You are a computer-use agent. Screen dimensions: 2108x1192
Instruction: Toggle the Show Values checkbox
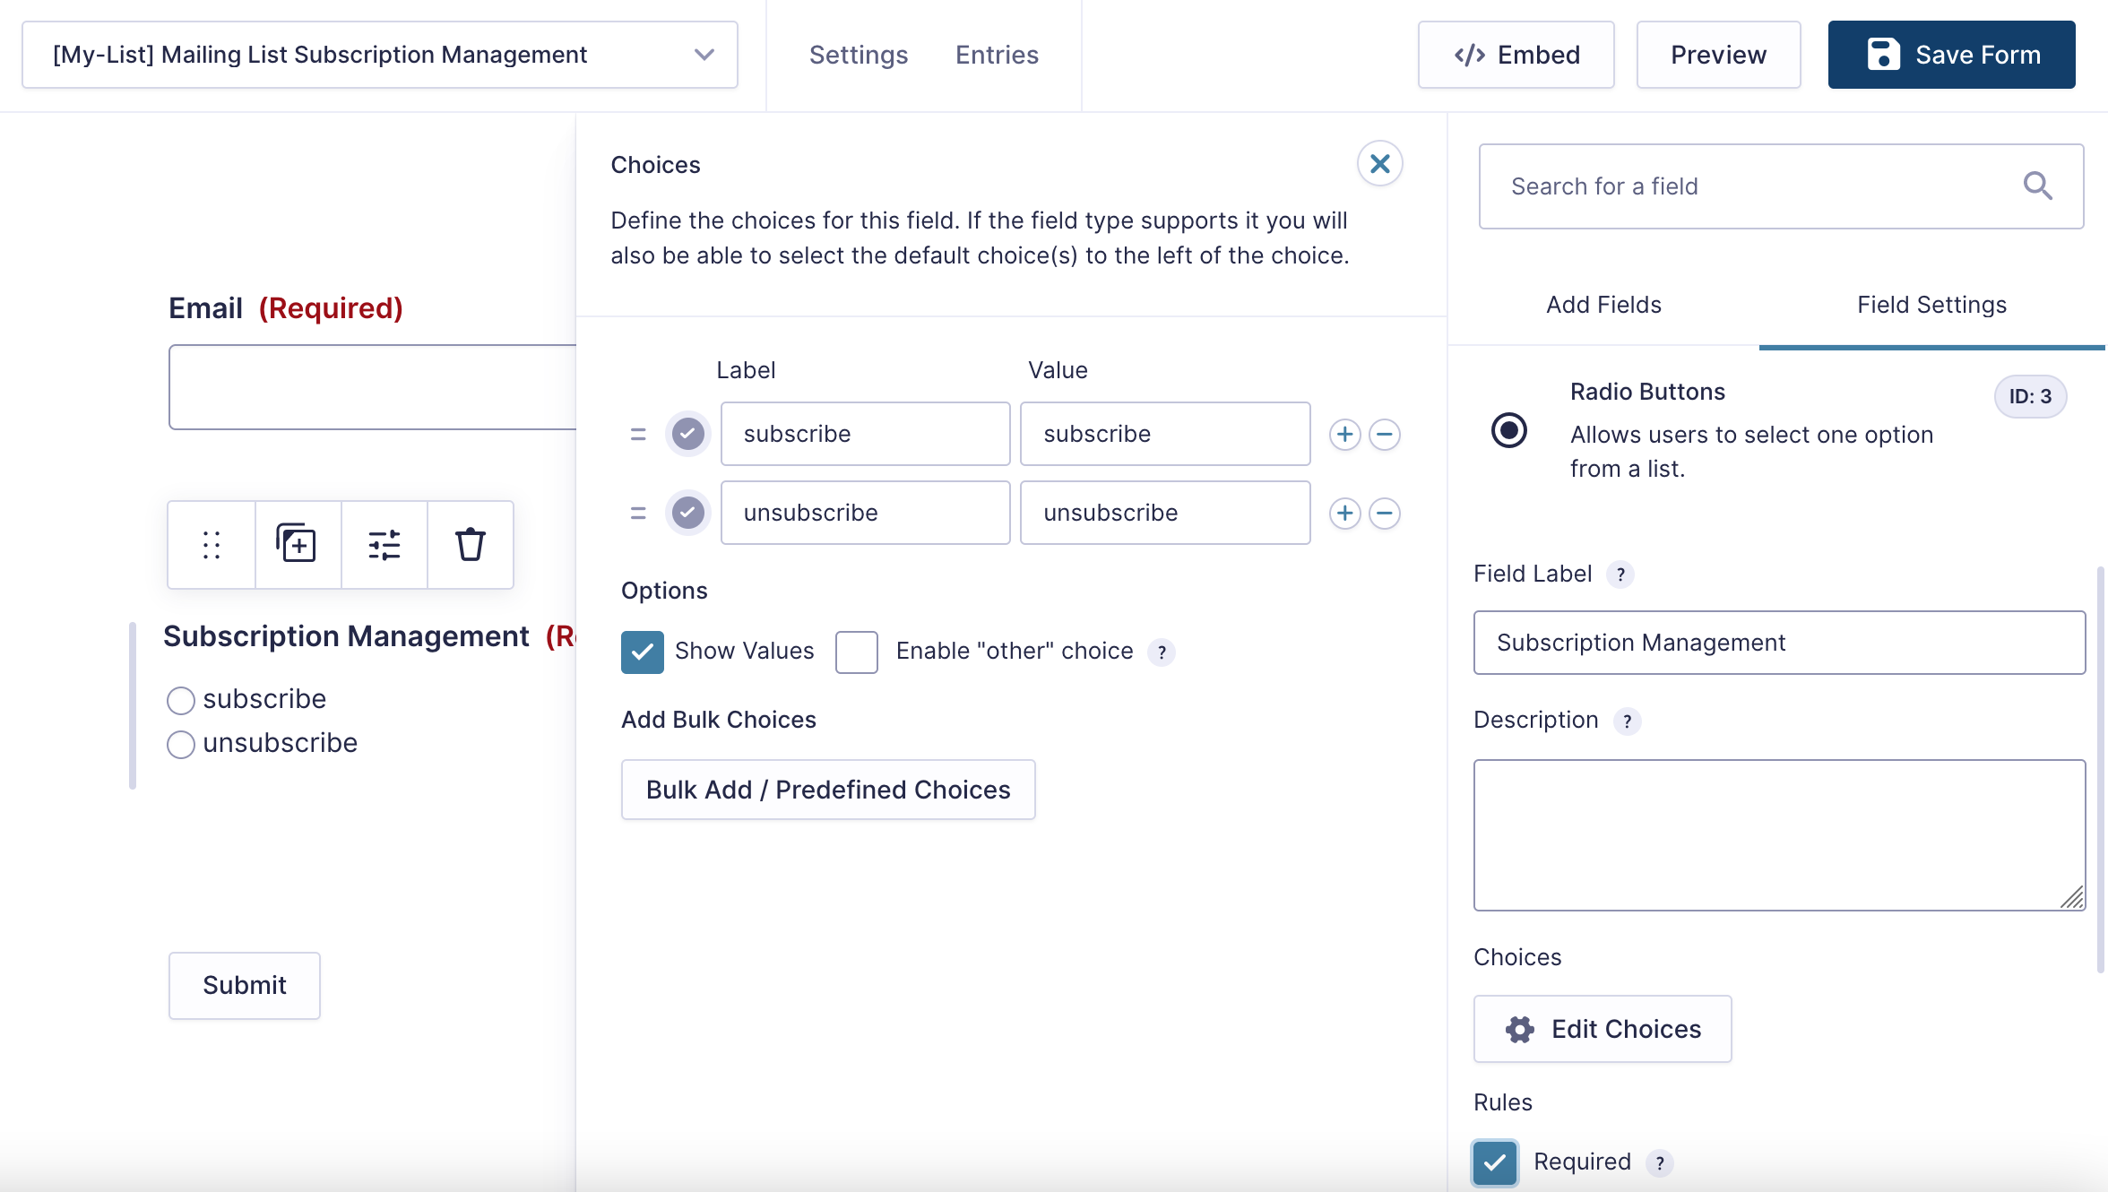tap(643, 652)
